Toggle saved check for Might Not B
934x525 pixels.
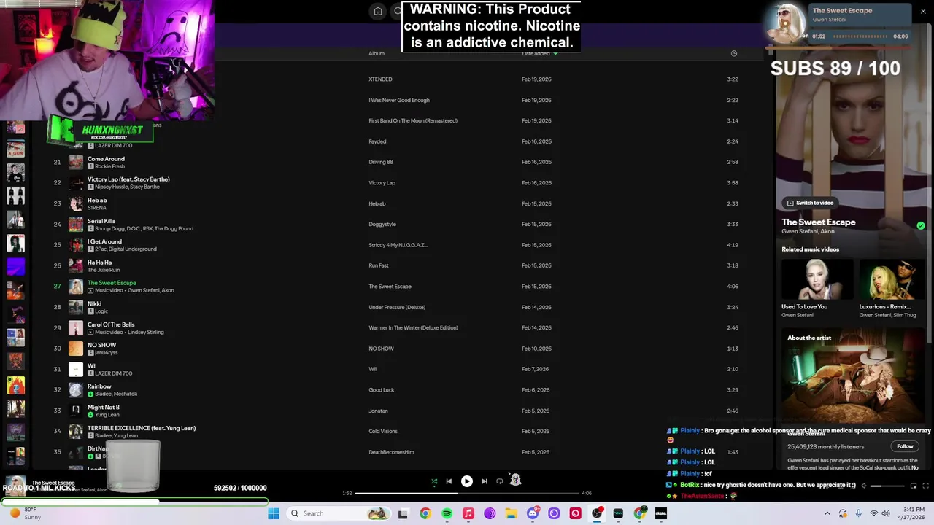(x=90, y=415)
